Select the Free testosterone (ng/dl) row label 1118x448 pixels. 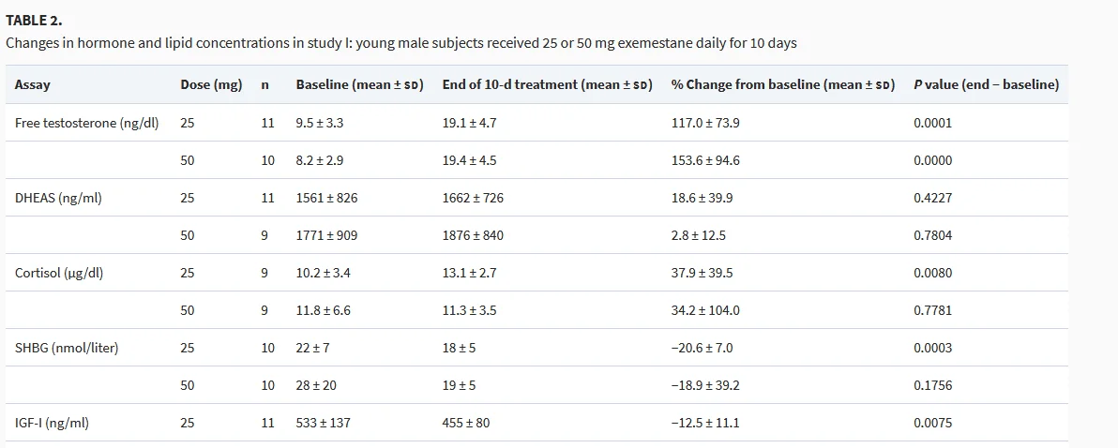[x=87, y=123]
